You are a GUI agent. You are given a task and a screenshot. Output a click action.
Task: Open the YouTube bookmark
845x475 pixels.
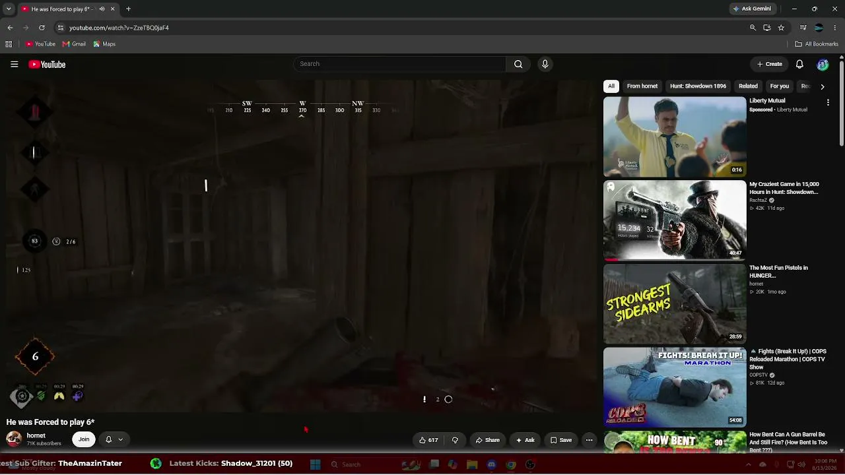click(x=40, y=44)
